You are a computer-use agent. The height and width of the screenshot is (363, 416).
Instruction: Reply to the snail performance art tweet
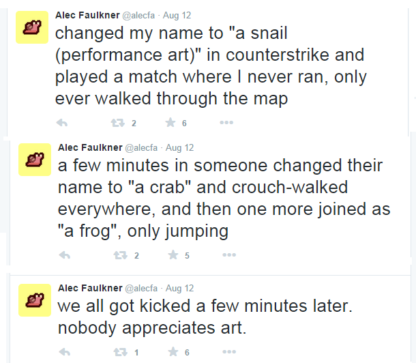pyautogui.click(x=63, y=123)
